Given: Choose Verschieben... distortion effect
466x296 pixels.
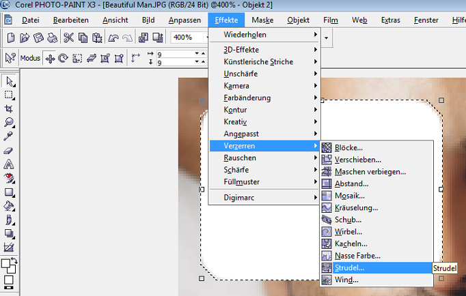Looking at the screenshot, I should [376, 160].
